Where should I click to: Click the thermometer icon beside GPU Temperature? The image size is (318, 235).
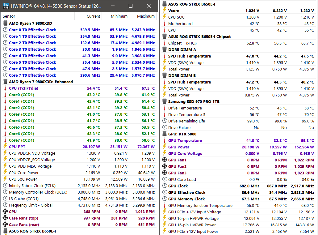coord(165,140)
